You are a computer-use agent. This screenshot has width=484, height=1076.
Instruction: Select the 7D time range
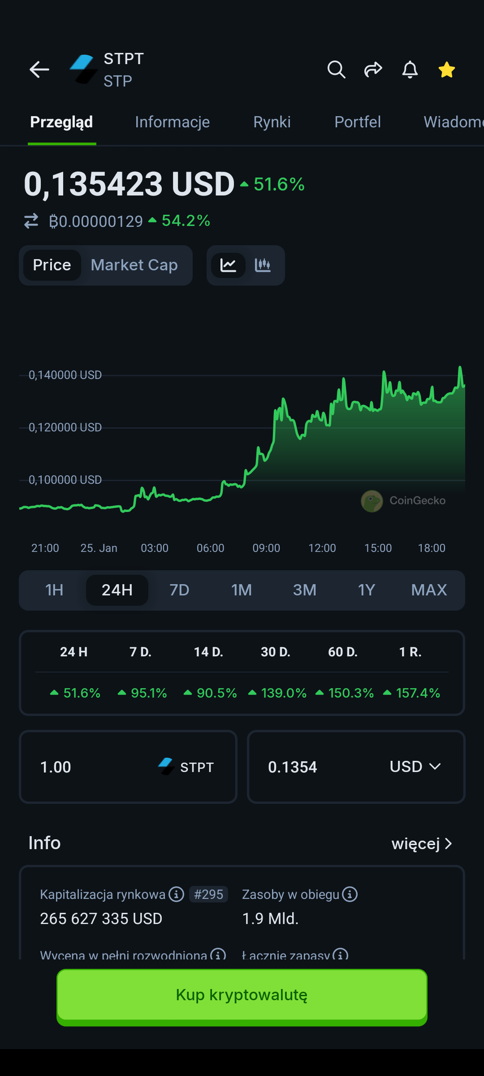click(179, 590)
